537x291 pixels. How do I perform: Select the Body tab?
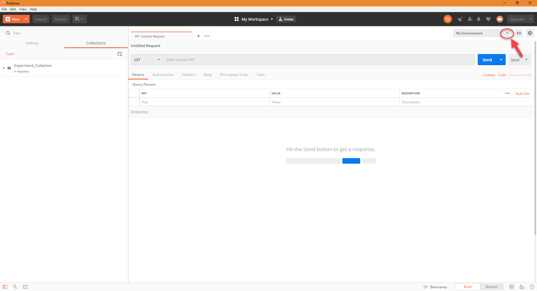point(208,75)
